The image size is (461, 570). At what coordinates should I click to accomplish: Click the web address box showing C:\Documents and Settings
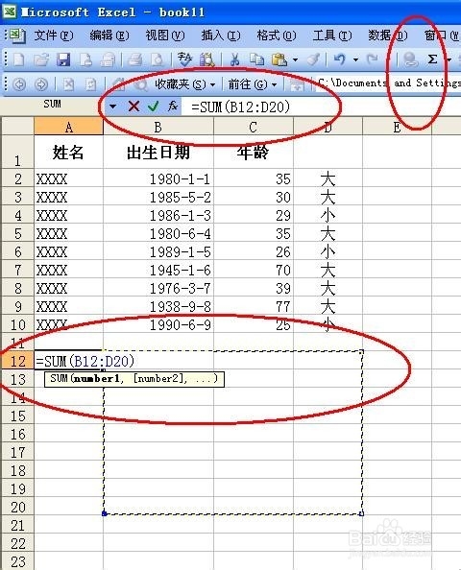389,83
